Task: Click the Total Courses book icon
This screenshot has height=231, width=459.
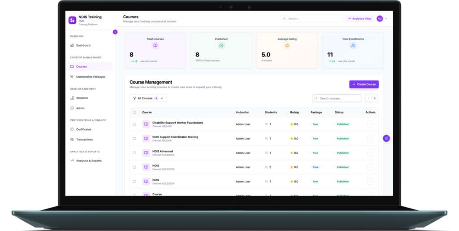Action: (156, 46)
